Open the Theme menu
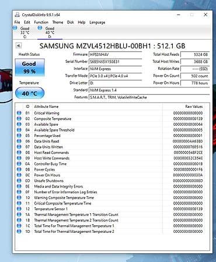This screenshot has width=216, height=262. (58, 22)
